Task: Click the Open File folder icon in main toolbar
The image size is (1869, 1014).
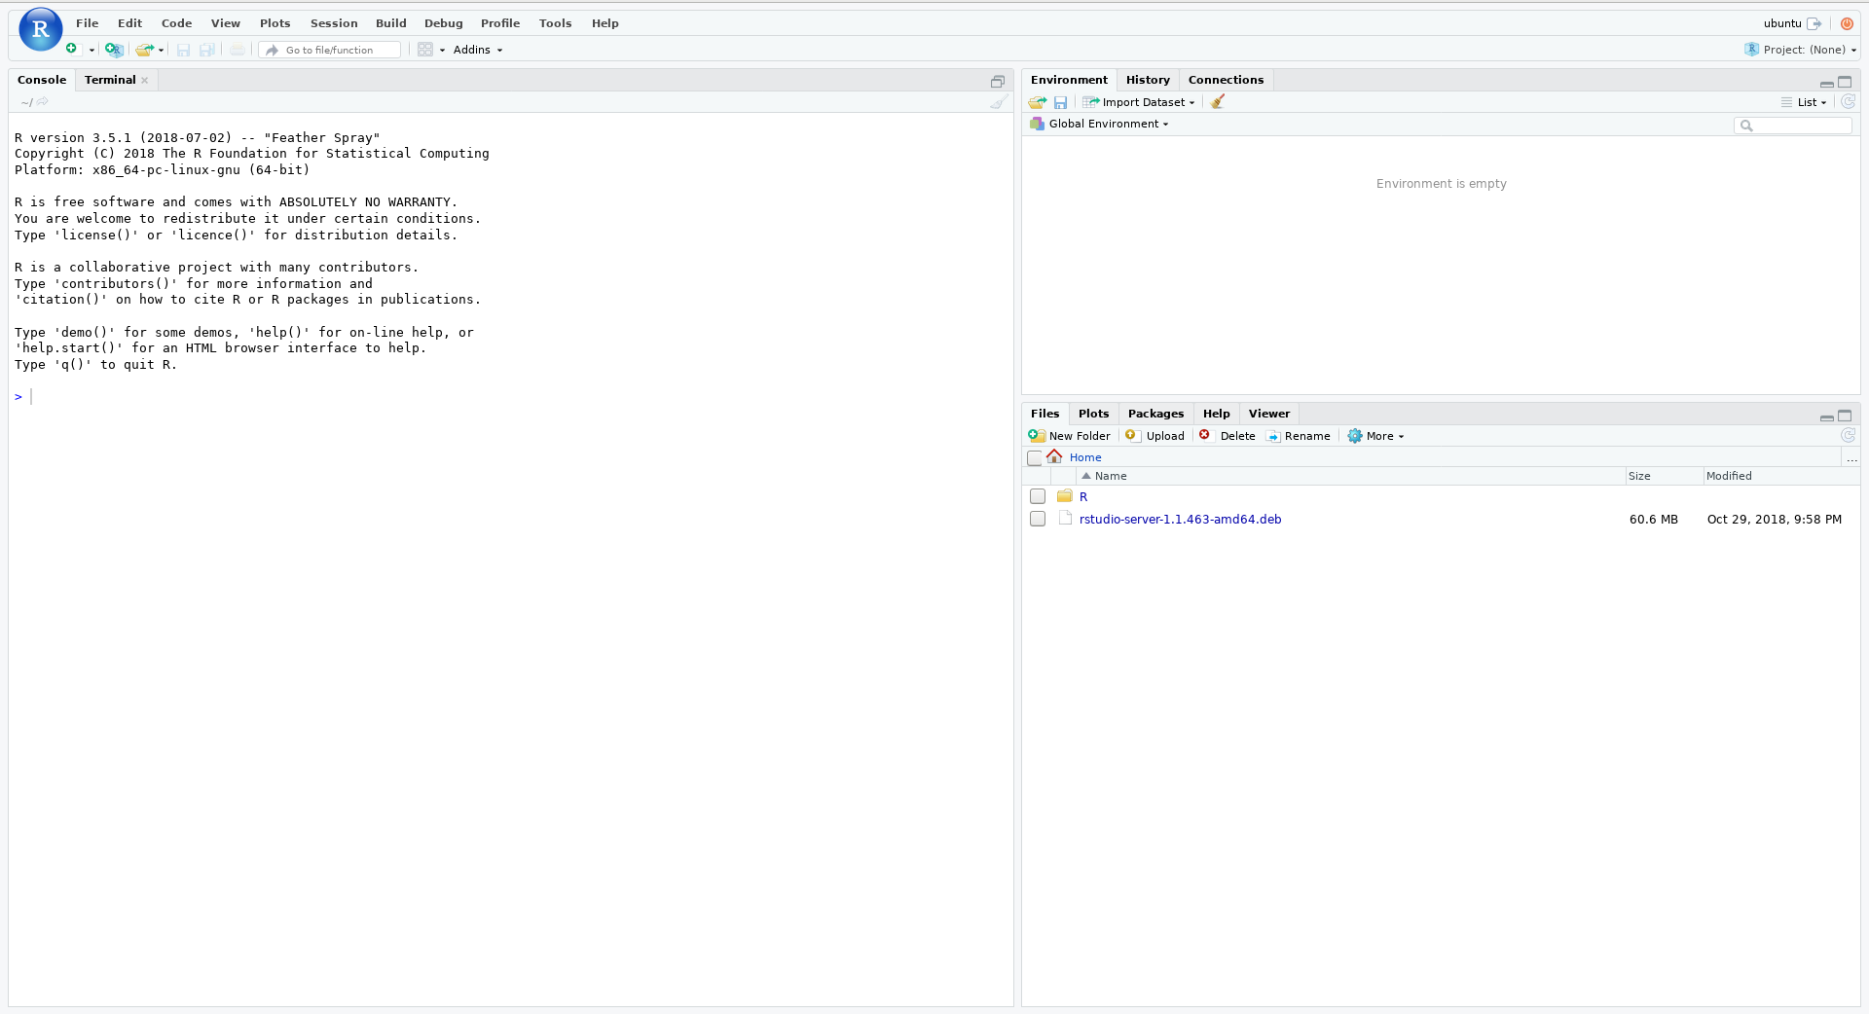Action: point(145,50)
